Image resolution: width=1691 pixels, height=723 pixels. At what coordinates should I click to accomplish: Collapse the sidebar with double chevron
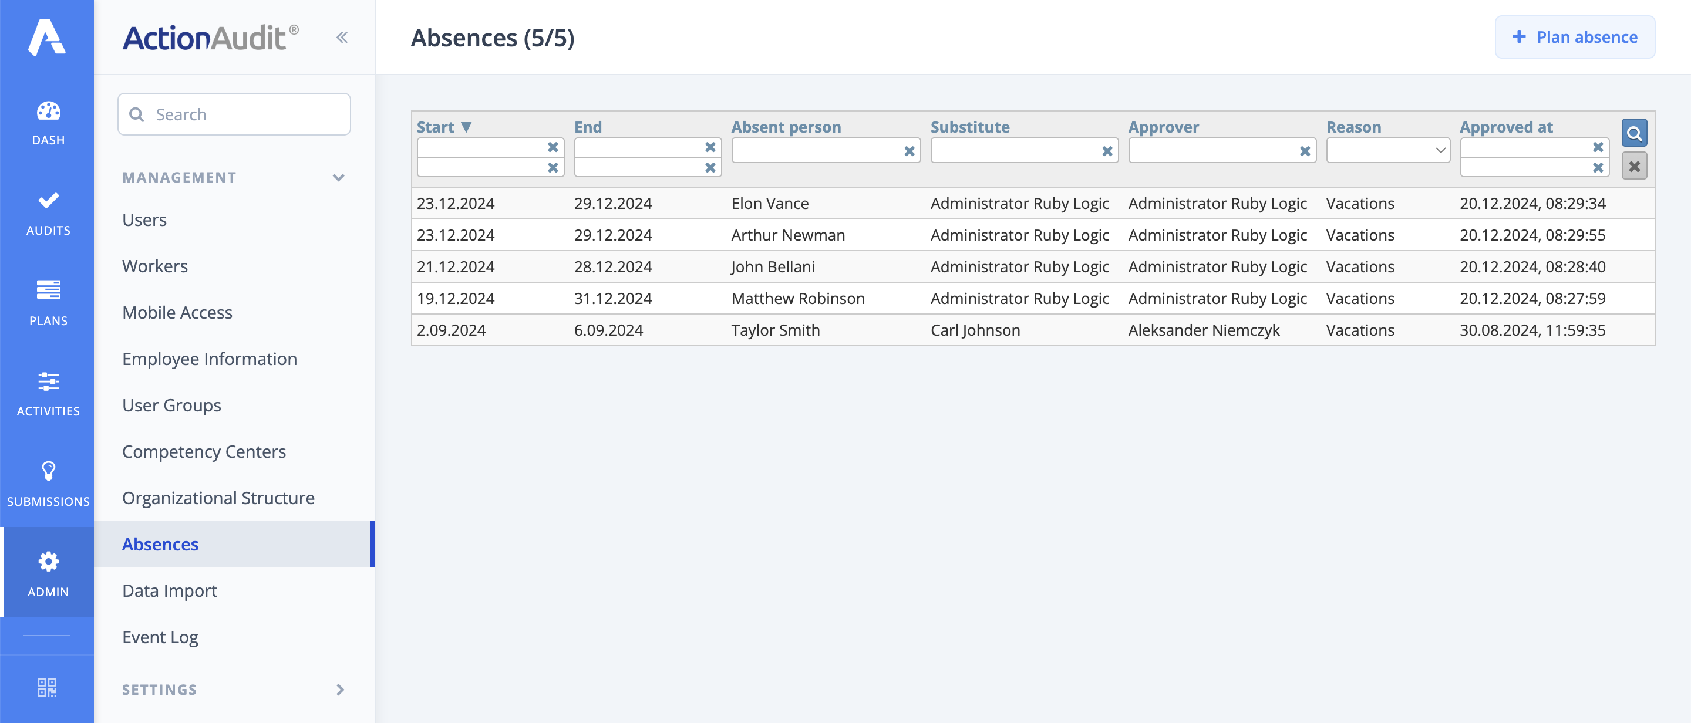341,38
